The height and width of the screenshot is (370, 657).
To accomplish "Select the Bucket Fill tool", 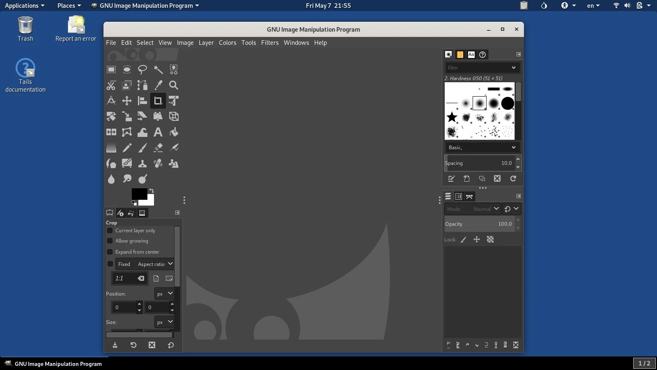I will (x=174, y=132).
